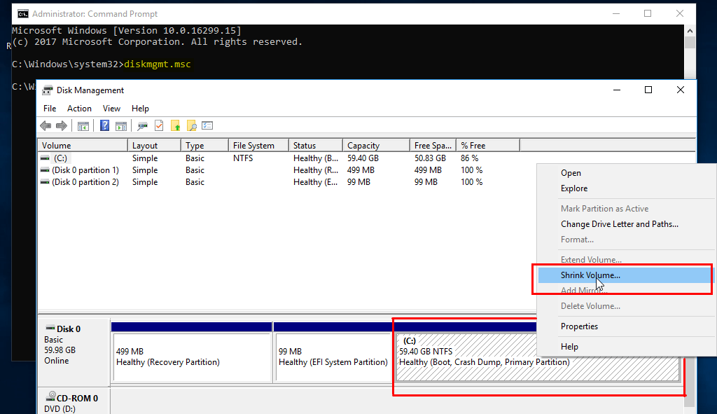Image resolution: width=717 pixels, height=414 pixels.
Task: Maximize the Command Prompt window
Action: 648,14
